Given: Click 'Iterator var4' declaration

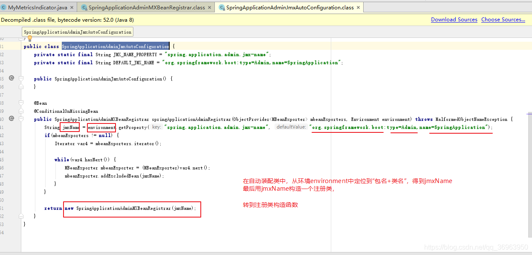Looking at the screenshot, I should tap(70, 143).
